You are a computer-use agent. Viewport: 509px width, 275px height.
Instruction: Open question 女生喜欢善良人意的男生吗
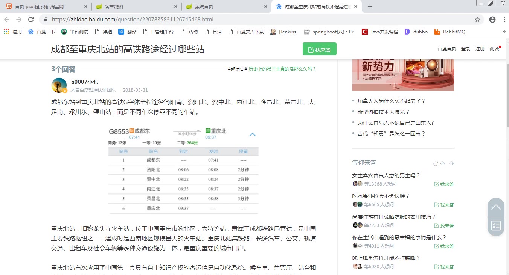point(386,175)
